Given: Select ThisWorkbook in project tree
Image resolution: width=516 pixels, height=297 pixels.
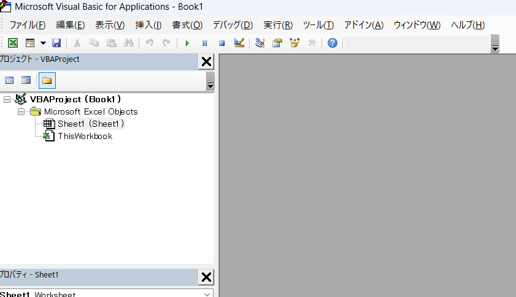Looking at the screenshot, I should 85,137.
